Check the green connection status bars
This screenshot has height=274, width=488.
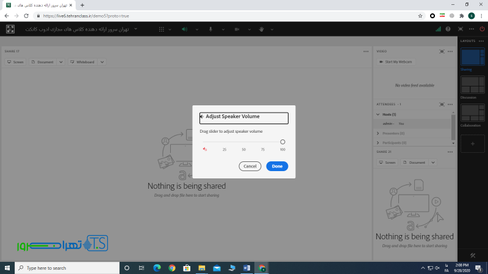click(x=438, y=29)
